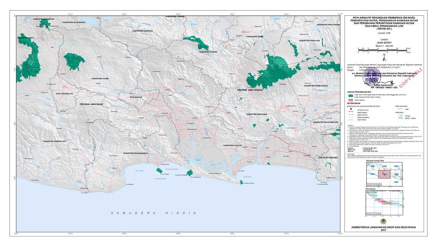Click the red hatched 1308 sheet in index map

click(384, 174)
